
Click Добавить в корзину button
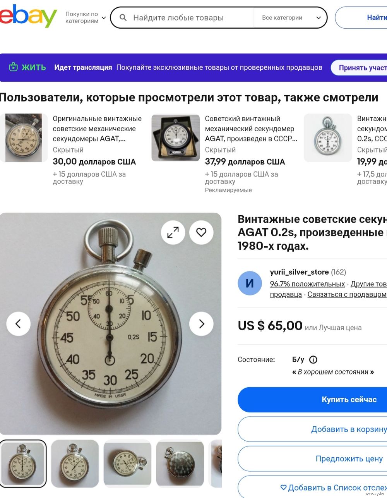[x=312, y=429]
